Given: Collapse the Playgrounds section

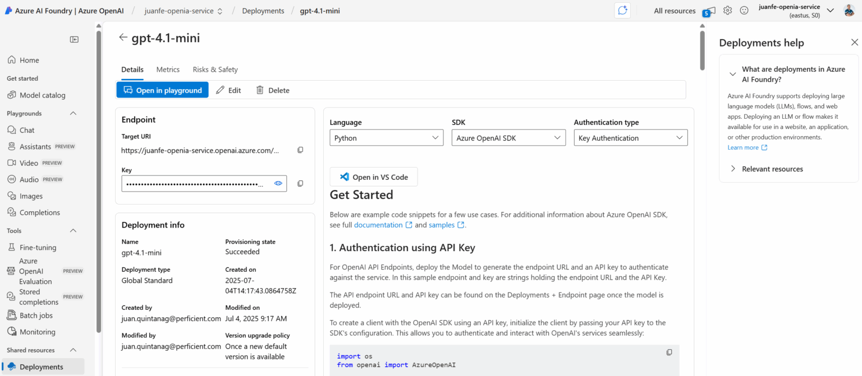Looking at the screenshot, I should click(72, 113).
